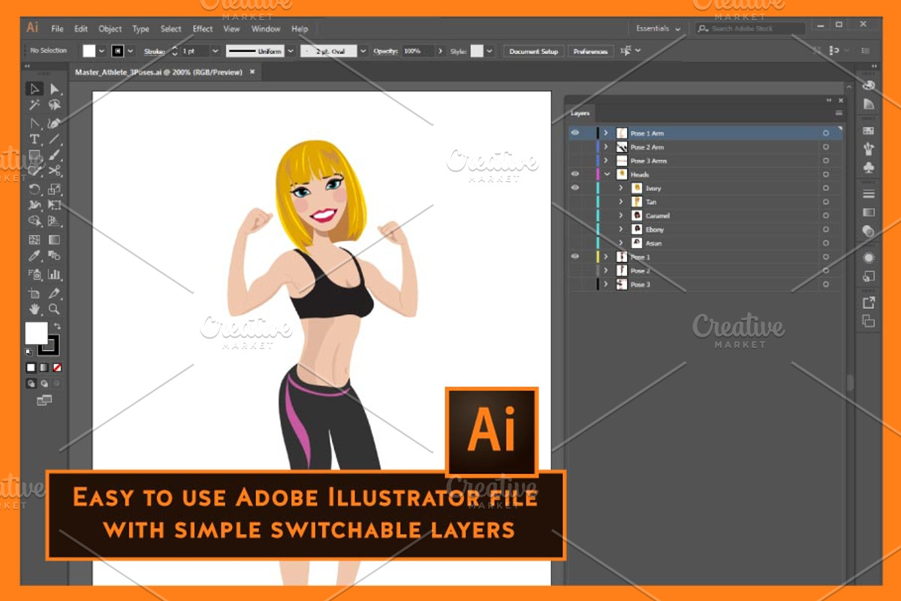Activate the Zoom magnifier tool
Image resolution: width=901 pixels, height=601 pixels.
tap(55, 309)
